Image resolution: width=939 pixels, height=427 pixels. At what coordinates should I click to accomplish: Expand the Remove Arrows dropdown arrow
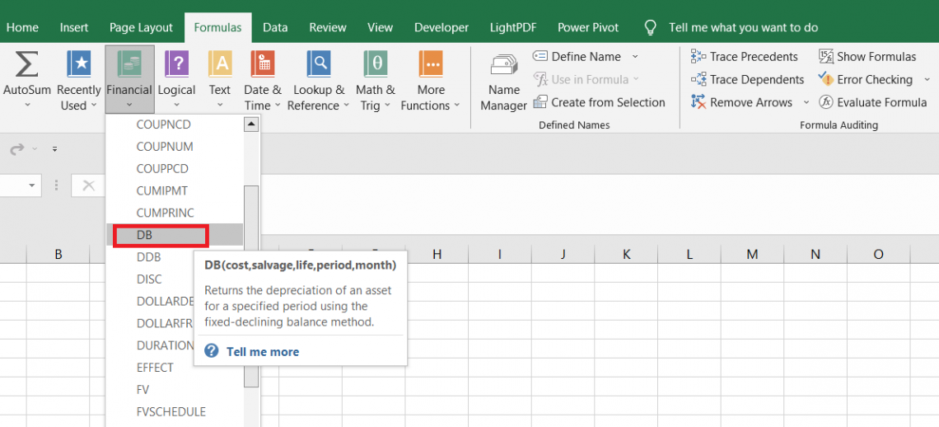[x=805, y=103]
